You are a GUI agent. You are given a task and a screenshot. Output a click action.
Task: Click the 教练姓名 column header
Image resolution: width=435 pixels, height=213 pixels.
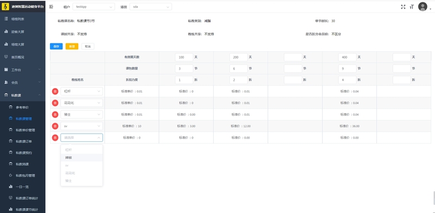tap(77, 80)
